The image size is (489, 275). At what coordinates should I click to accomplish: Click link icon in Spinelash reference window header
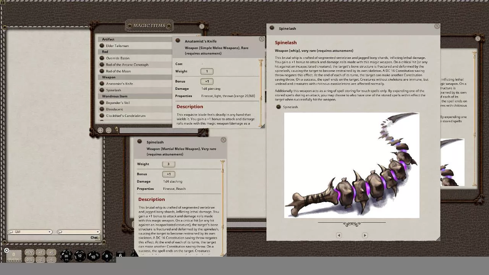point(272,28)
